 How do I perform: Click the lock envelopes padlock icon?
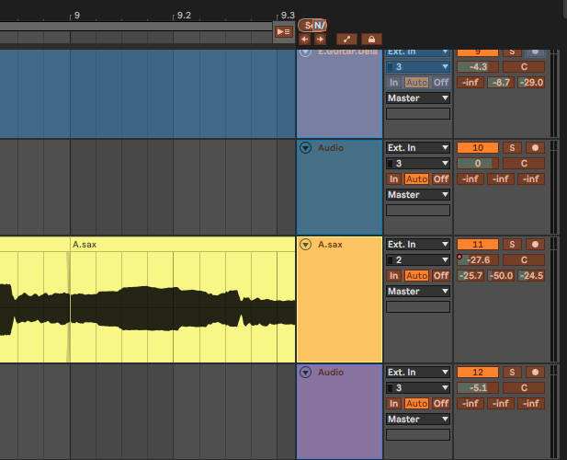click(x=371, y=40)
